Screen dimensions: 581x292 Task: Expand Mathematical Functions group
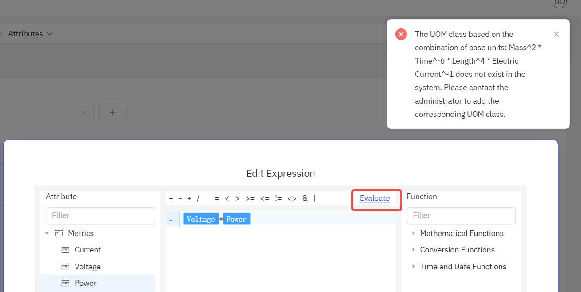414,233
